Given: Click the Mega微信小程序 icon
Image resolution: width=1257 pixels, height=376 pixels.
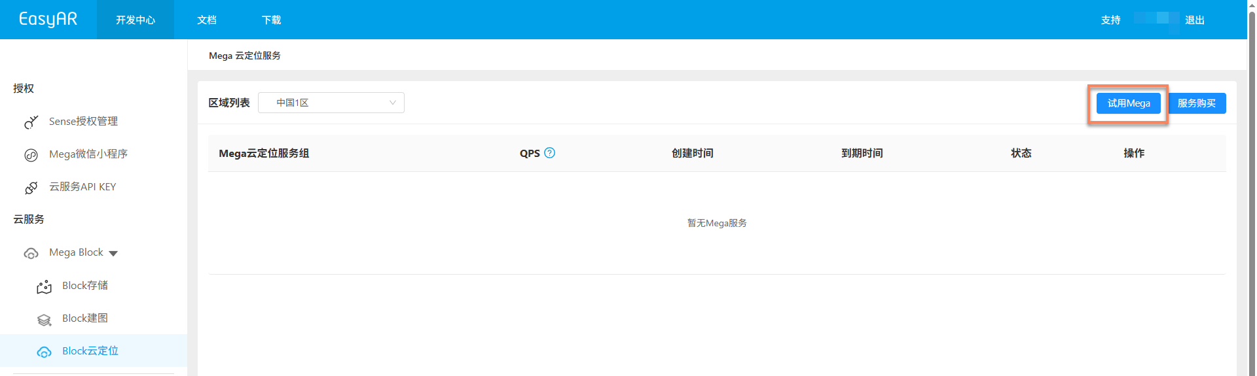Looking at the screenshot, I should click(31, 155).
